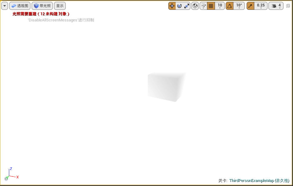Open rotation snap angle 10° dropdown
Viewport: 293px width, 186px height.
[x=239, y=6]
